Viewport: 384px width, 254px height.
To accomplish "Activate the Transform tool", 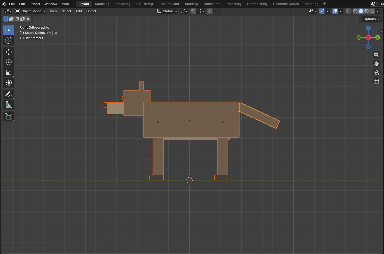I will tap(9, 83).
